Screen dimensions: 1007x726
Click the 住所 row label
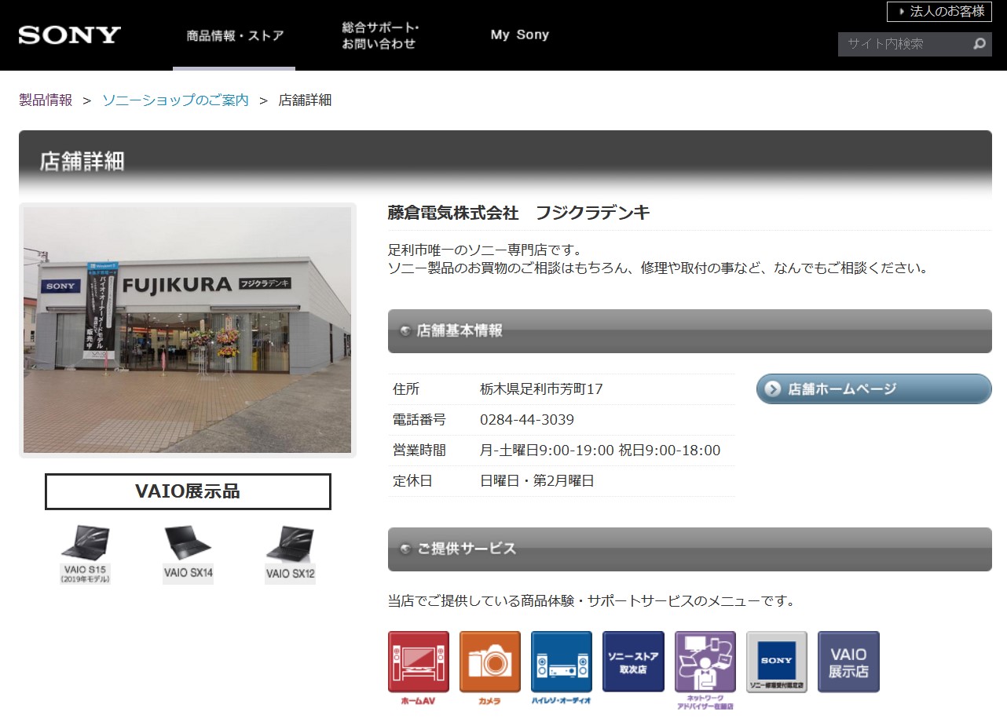406,389
